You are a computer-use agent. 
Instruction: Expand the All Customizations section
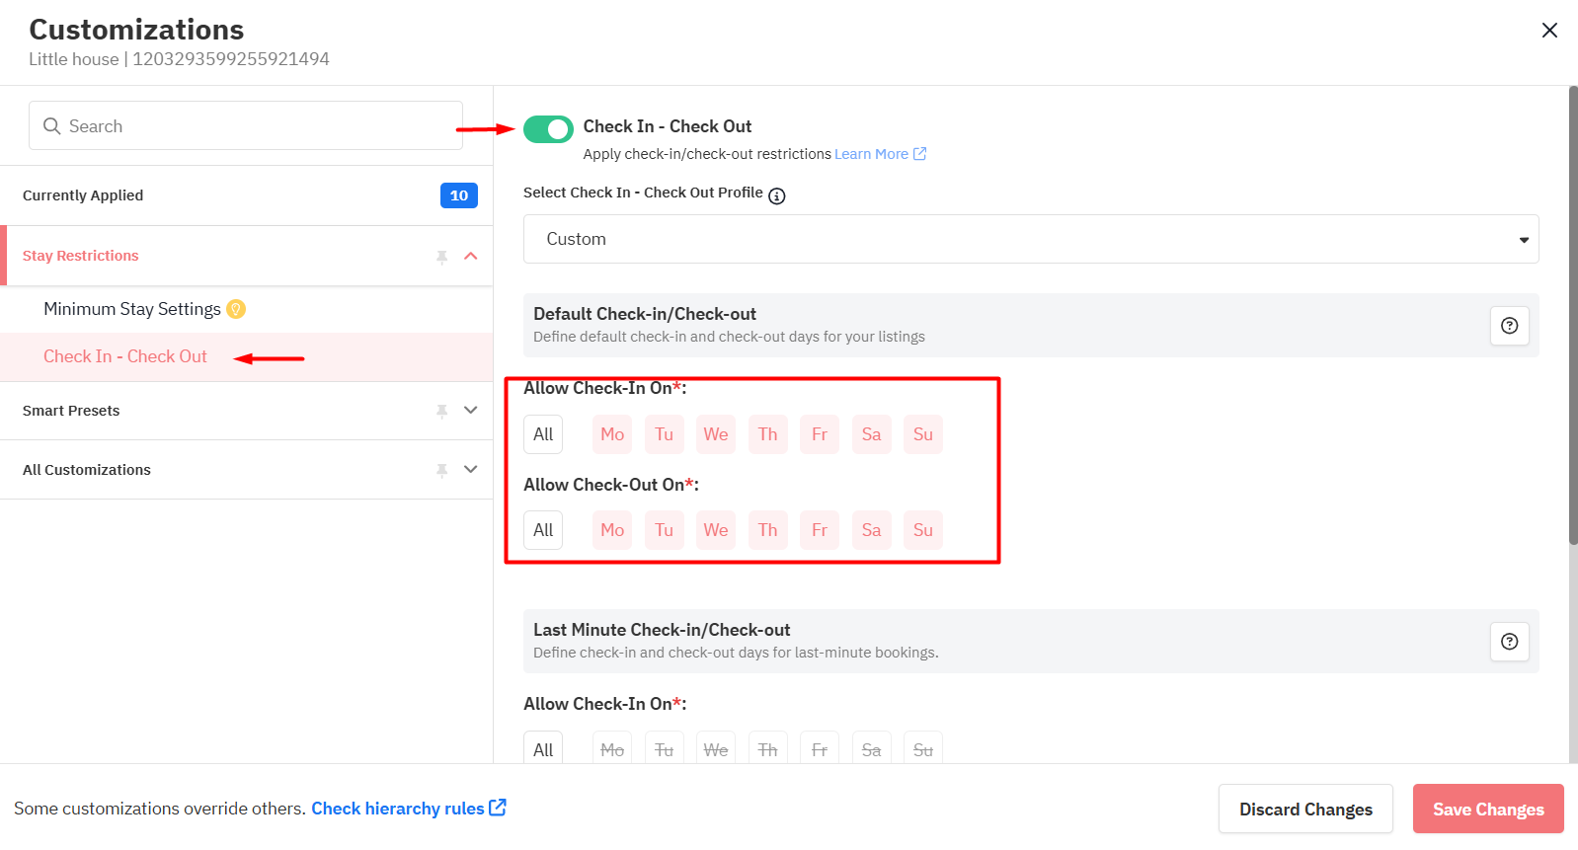point(471,470)
